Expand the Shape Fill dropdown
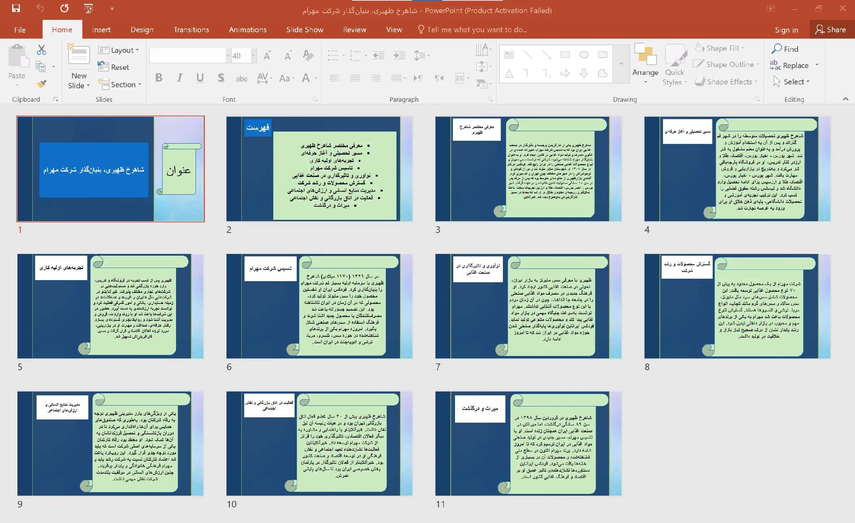This screenshot has height=523, width=855. [743, 48]
